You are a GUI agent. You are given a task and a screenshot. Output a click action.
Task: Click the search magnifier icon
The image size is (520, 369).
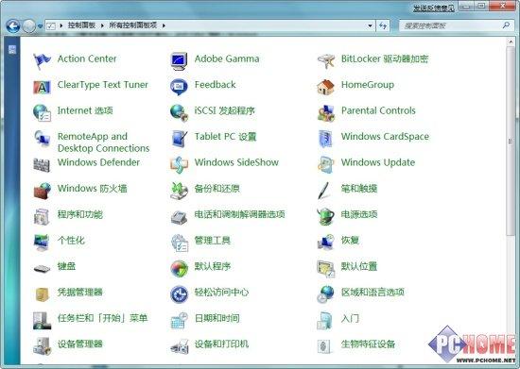[x=506, y=25]
